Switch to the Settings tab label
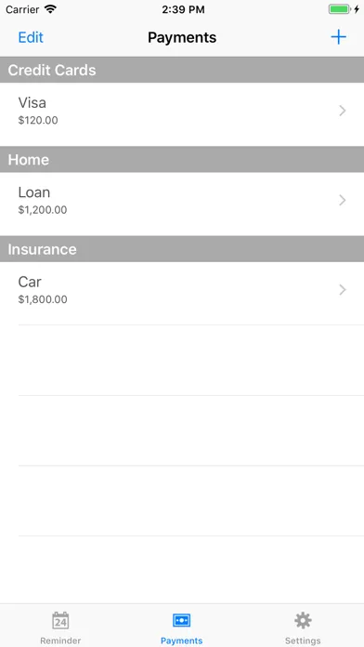 (x=303, y=640)
